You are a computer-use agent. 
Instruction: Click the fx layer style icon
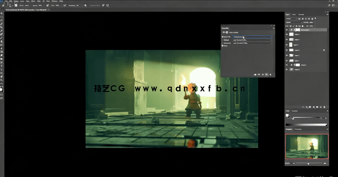point(307,107)
